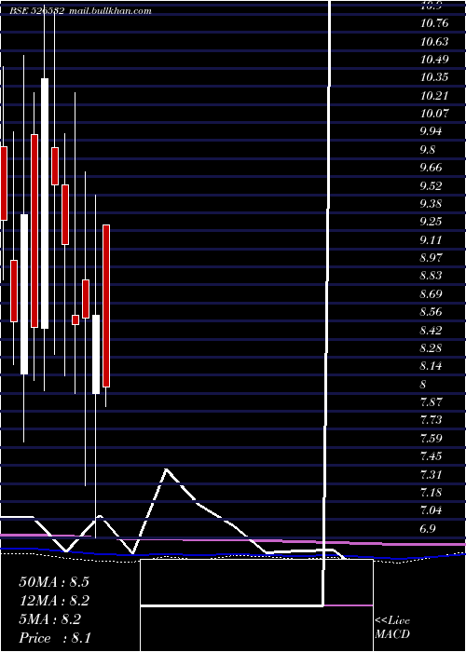Click the 8.56 price level label
The height and width of the screenshot is (652, 466).
[x=431, y=312]
